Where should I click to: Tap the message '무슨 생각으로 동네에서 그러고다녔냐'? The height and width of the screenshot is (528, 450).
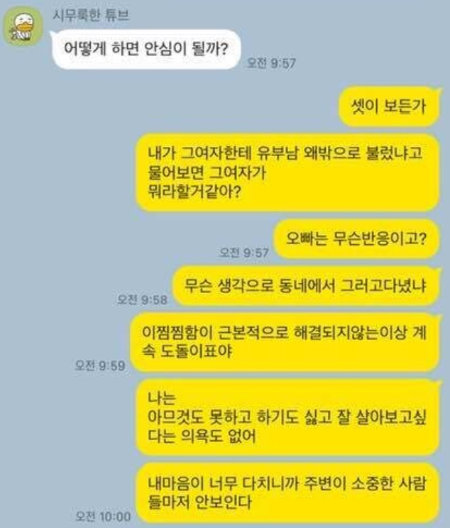tap(306, 286)
